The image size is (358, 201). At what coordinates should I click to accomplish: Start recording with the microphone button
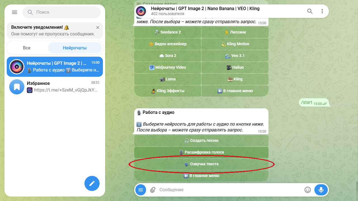pos(321,190)
